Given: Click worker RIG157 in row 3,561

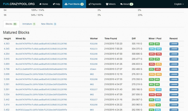Looking at the screenshot, I should pos(94,90).
